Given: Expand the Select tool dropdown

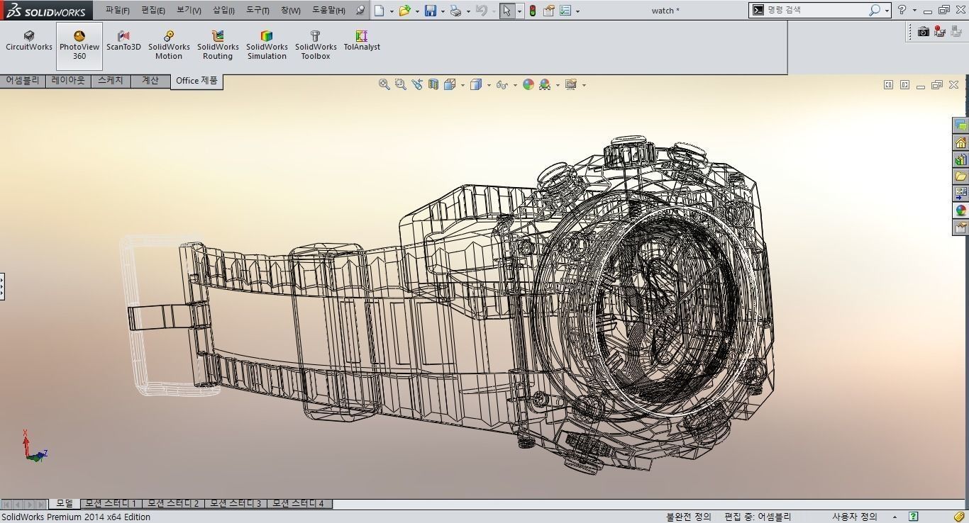Looking at the screenshot, I should click(519, 11).
